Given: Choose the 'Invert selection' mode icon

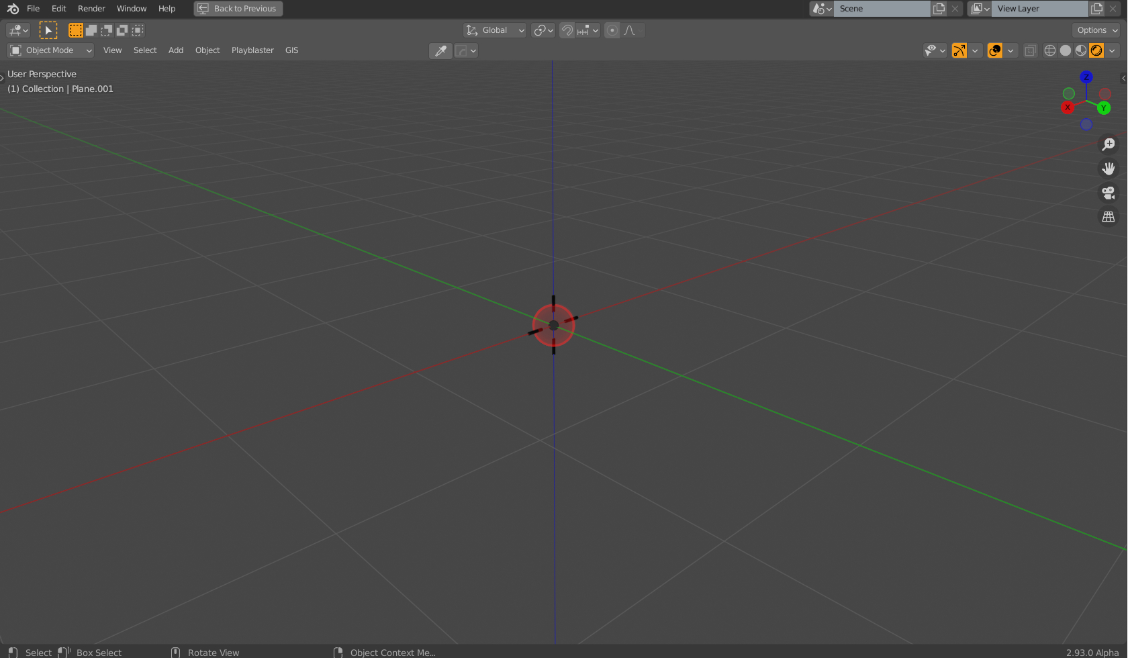Looking at the screenshot, I should coord(122,30).
